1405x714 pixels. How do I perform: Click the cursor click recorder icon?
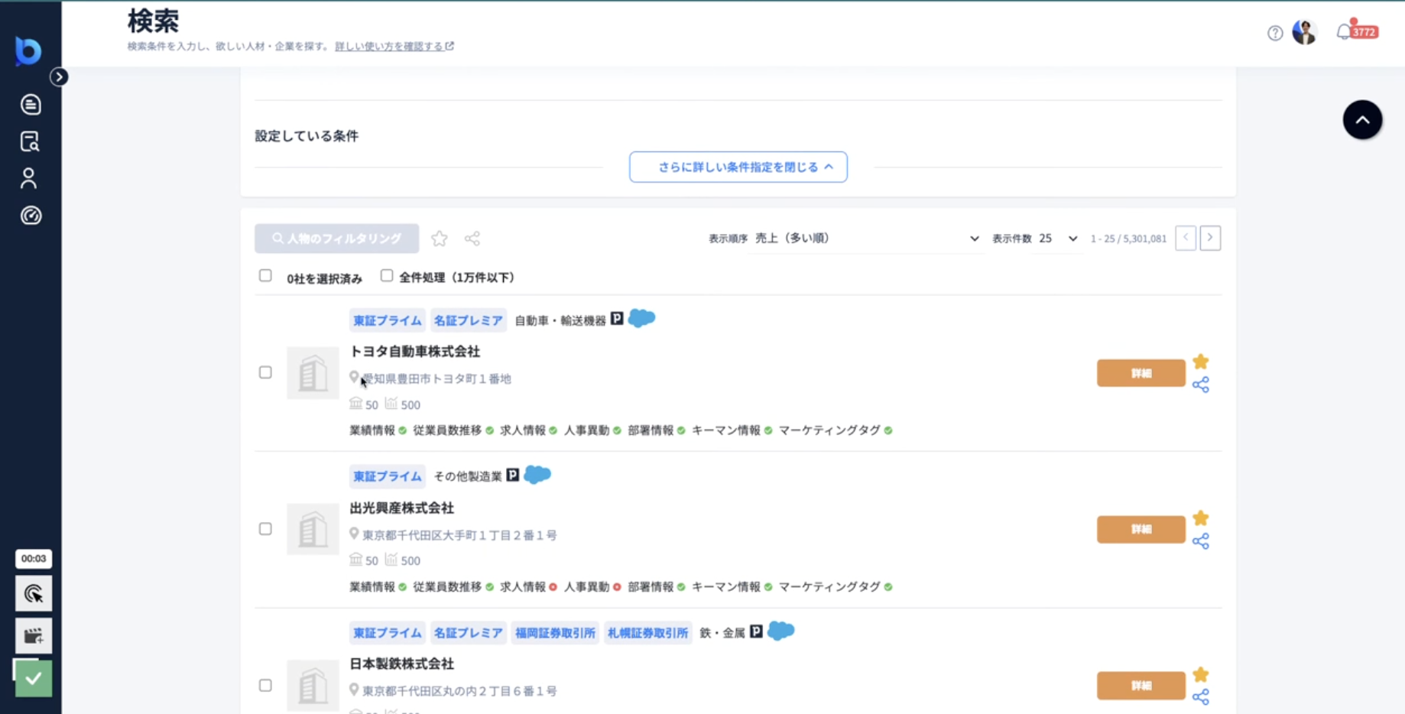[34, 593]
